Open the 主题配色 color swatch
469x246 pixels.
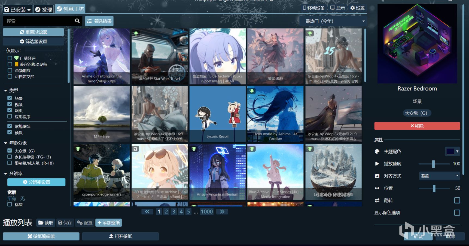click(x=452, y=151)
